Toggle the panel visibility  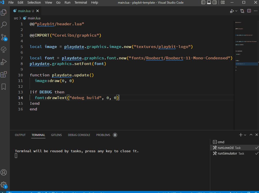click(x=209, y=2)
